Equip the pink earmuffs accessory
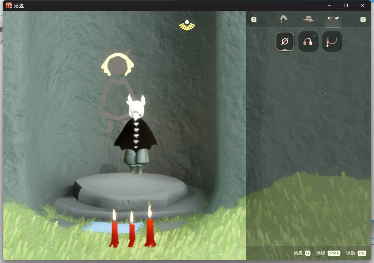The image size is (374, 263). point(308,41)
